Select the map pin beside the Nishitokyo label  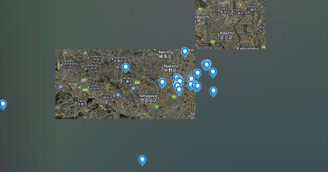pos(126,67)
